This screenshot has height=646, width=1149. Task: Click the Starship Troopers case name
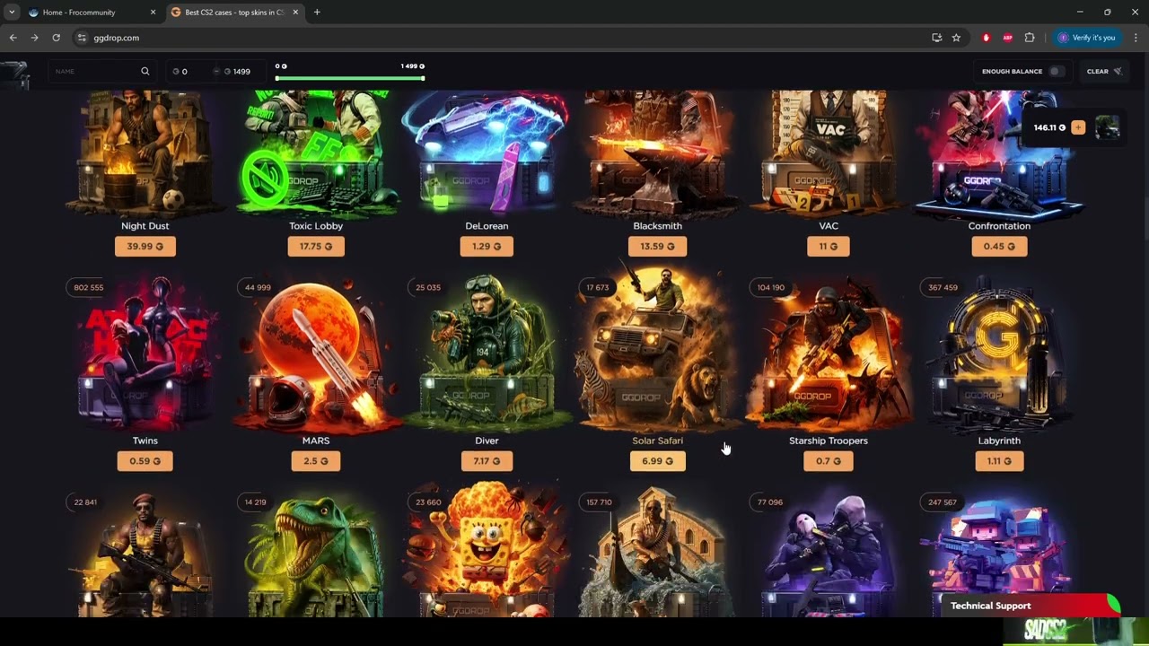829,441
